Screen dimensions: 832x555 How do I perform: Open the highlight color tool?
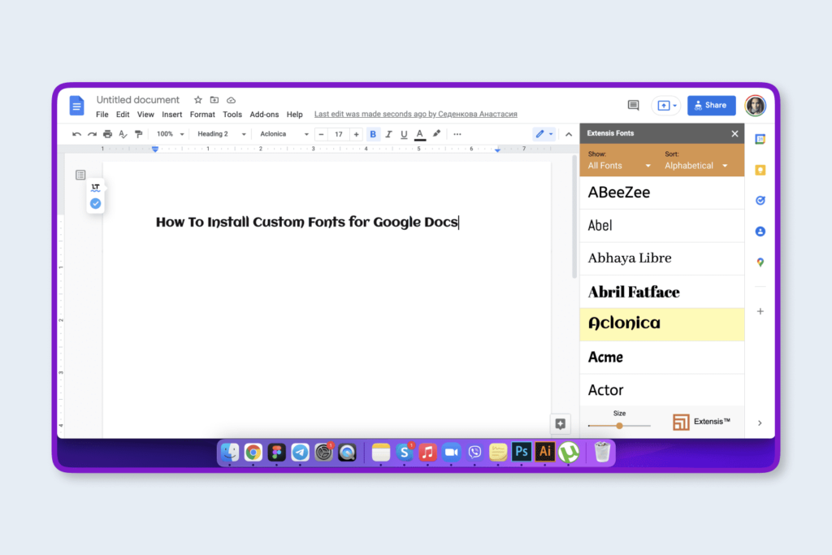coord(436,134)
